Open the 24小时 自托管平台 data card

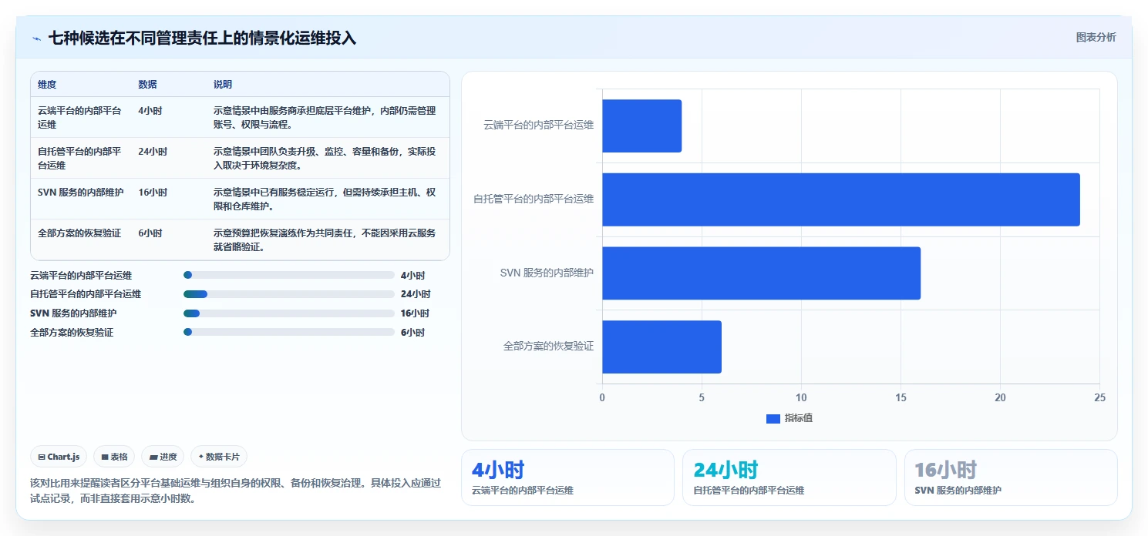(x=789, y=477)
